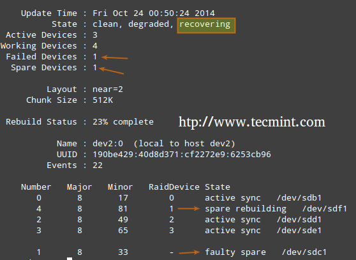
Task: Click the tecmint.com URL watermark
Action: coord(252,122)
